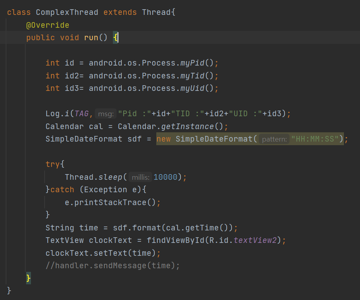Click the "HH:MM:SS" string literal

(x=315, y=139)
